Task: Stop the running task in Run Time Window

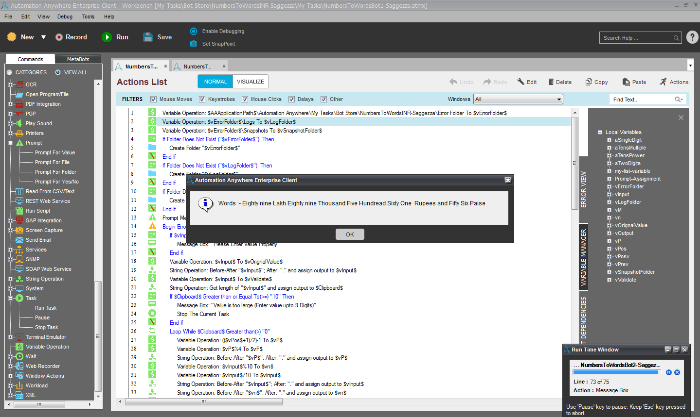Action: 677,372
